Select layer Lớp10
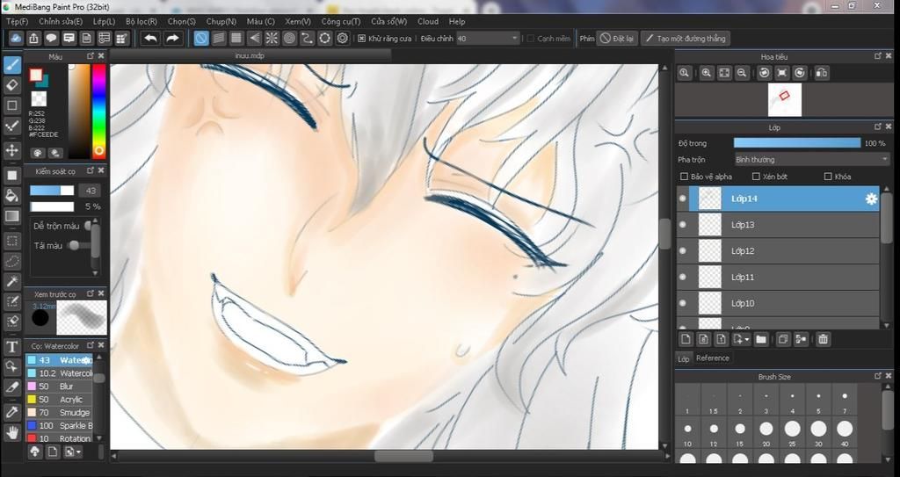The width and height of the screenshot is (900, 477). click(779, 303)
